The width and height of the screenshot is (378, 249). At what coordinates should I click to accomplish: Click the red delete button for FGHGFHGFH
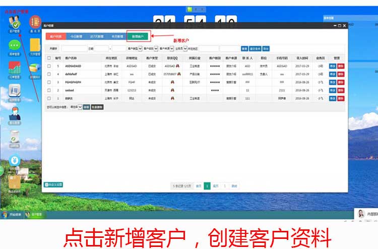coord(341,82)
